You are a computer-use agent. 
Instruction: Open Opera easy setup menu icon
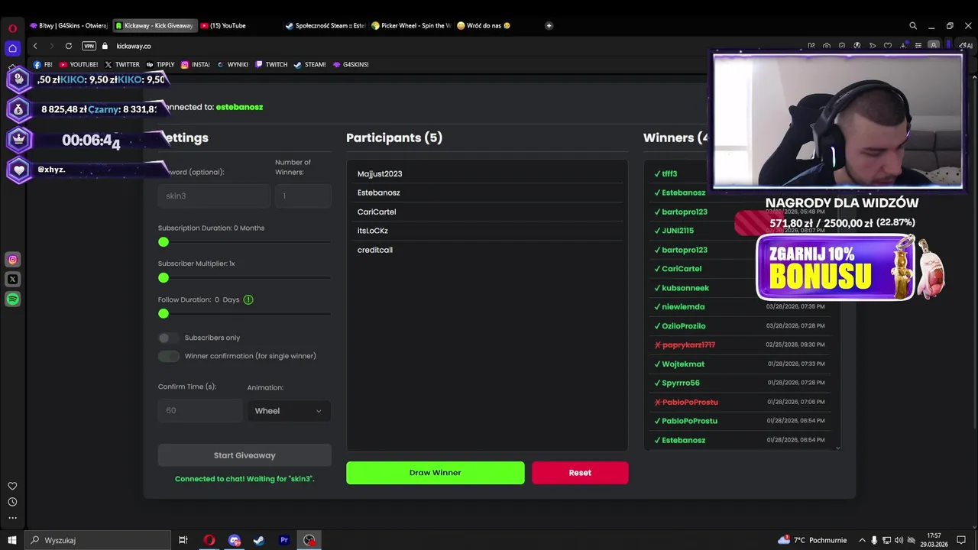click(918, 46)
